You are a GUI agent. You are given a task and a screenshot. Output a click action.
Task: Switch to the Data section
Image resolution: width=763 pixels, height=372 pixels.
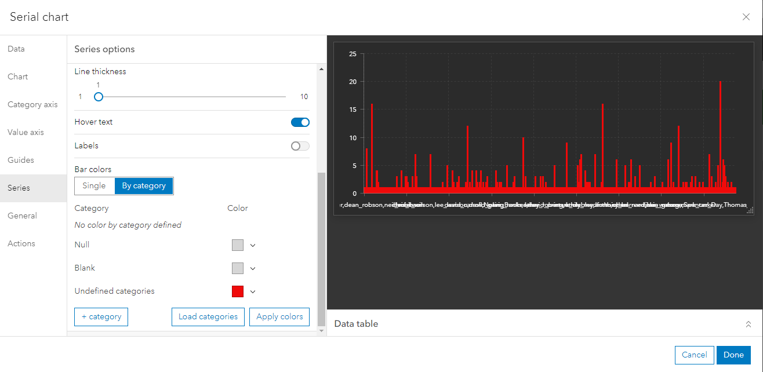click(16, 49)
